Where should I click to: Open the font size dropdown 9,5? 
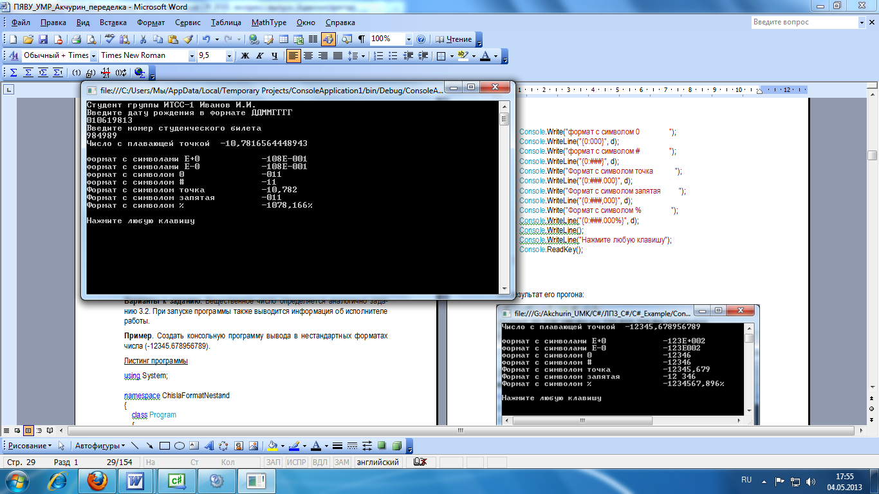(229, 55)
